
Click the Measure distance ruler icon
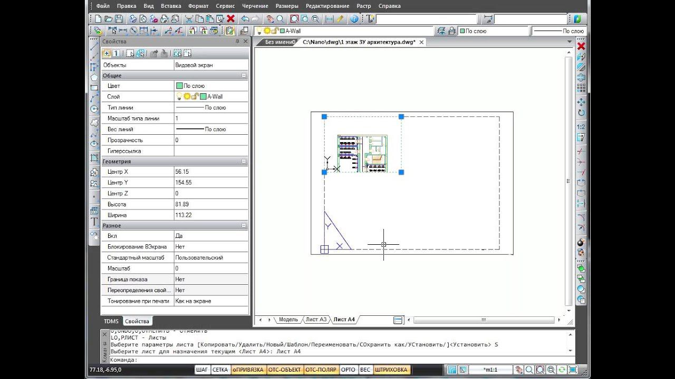tap(340, 19)
